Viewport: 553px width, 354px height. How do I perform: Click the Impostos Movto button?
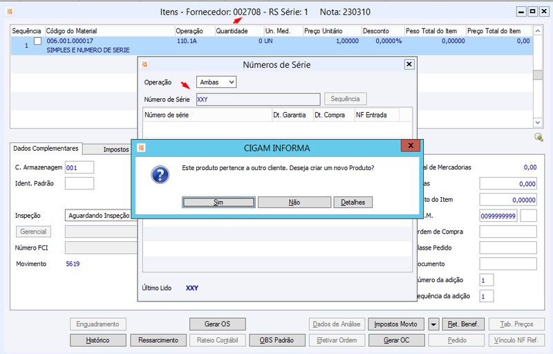[395, 324]
